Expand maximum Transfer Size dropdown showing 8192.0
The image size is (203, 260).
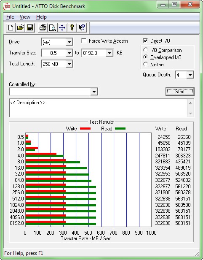(x=110, y=53)
